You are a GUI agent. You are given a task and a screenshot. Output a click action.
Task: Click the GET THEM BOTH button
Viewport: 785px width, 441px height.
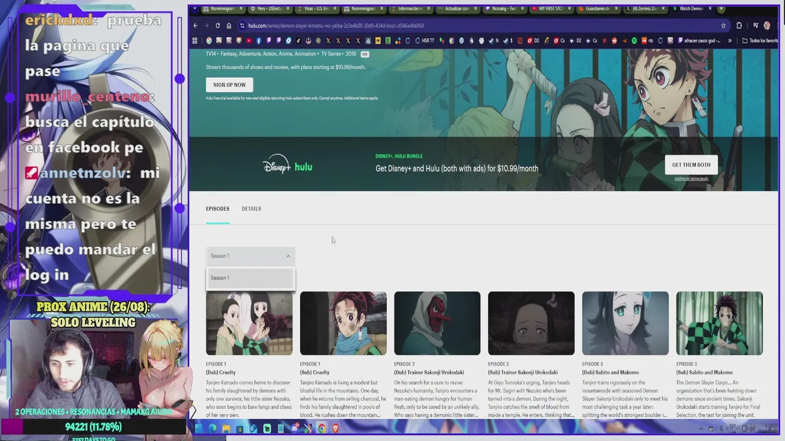click(x=691, y=165)
